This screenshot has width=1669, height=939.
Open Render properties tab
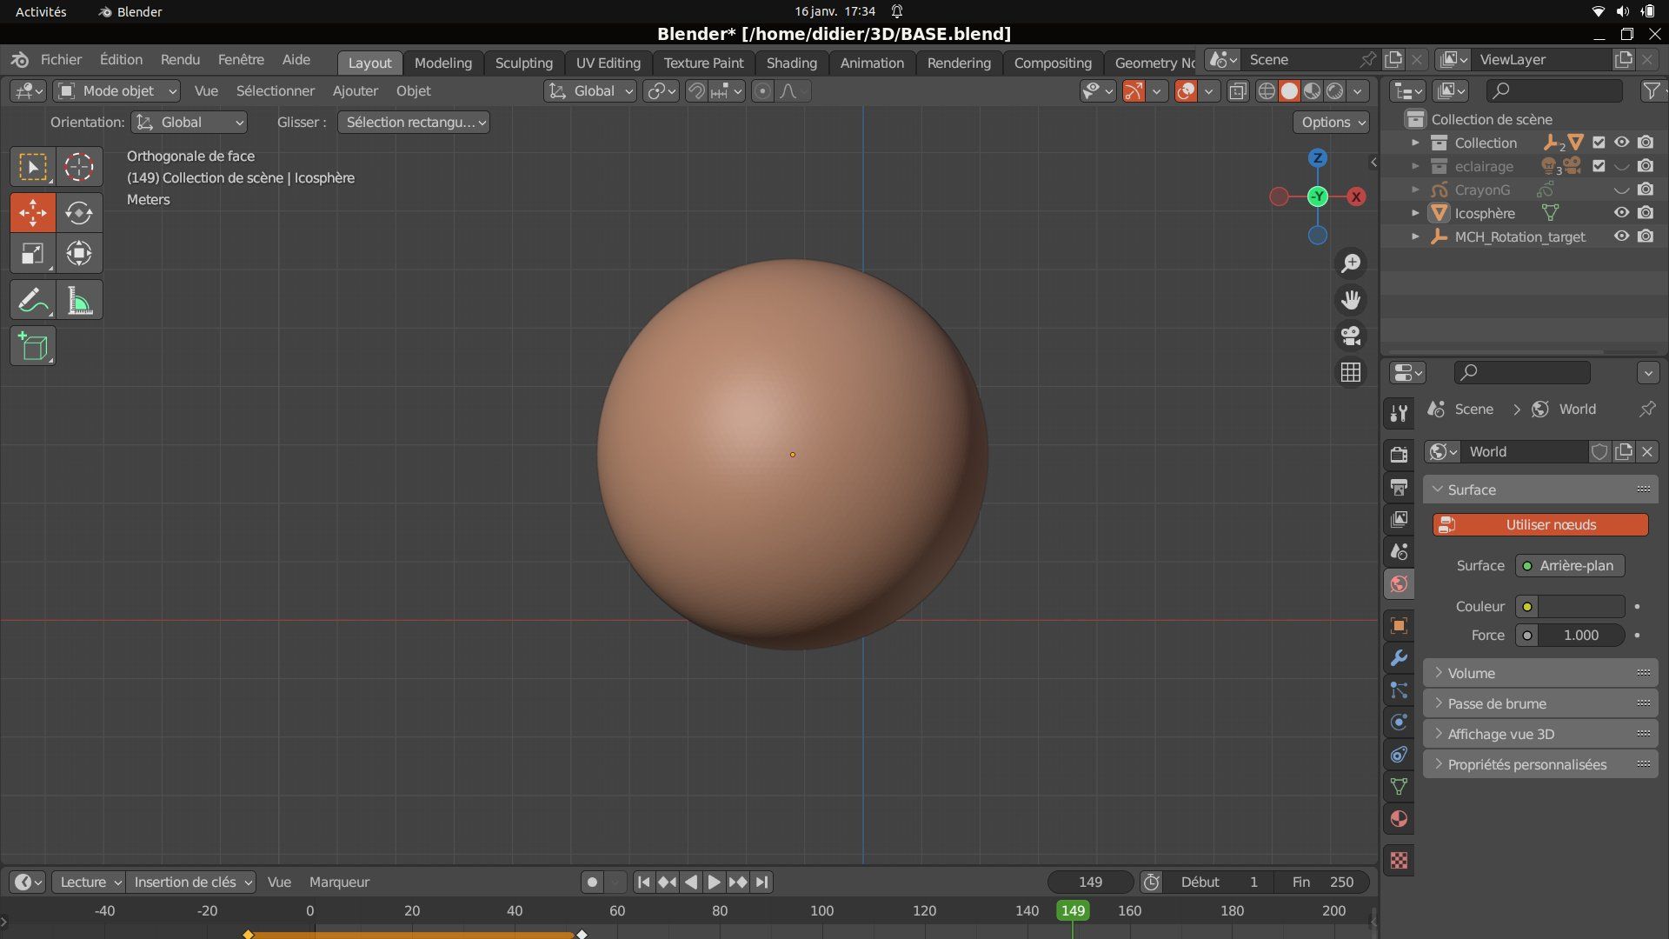[x=1399, y=455]
